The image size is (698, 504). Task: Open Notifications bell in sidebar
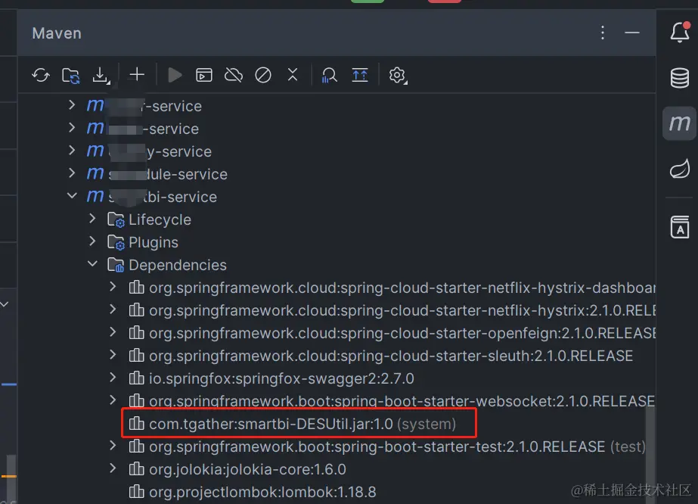click(680, 32)
